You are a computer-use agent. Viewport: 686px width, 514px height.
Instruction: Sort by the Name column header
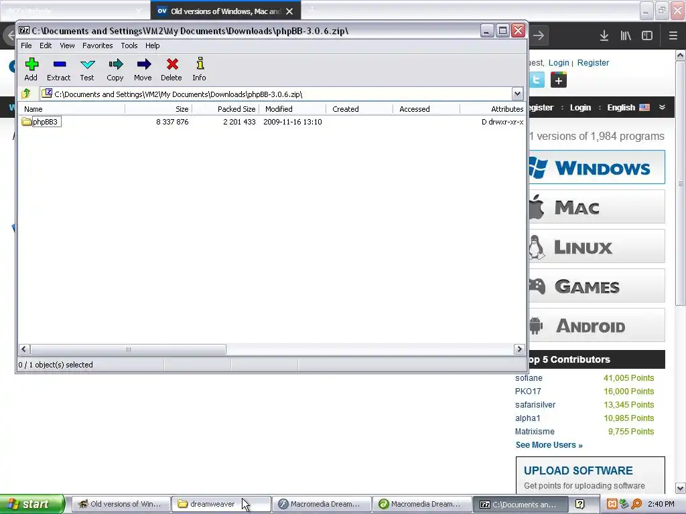click(72, 109)
